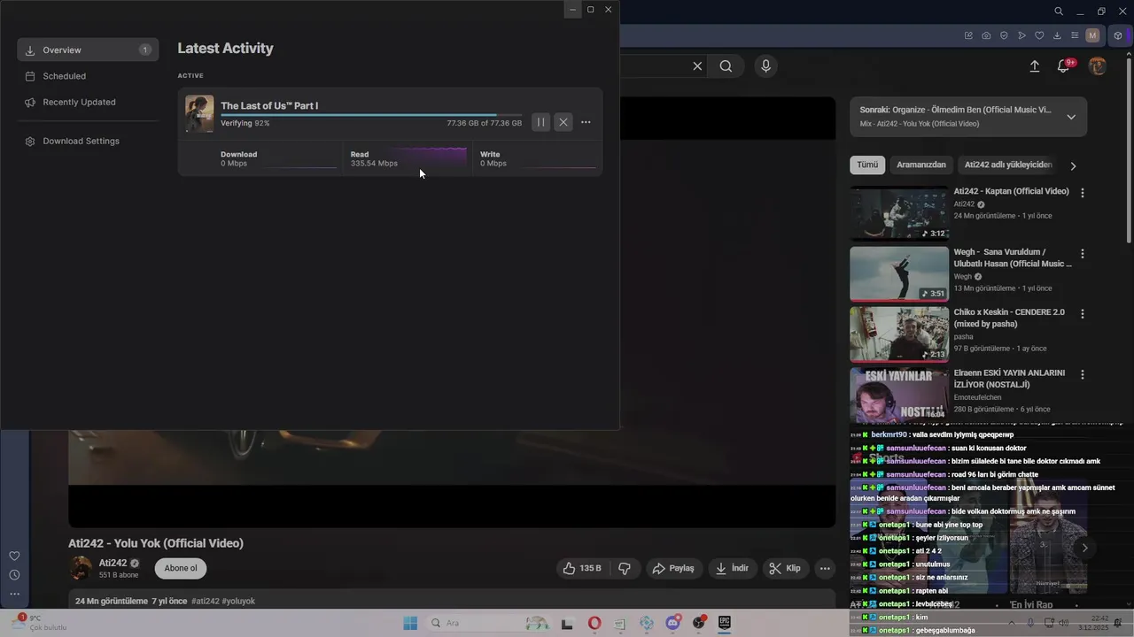Open the Scheduled downloads section

[88, 76]
